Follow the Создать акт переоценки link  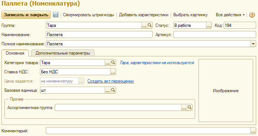pyautogui.click(x=111, y=81)
